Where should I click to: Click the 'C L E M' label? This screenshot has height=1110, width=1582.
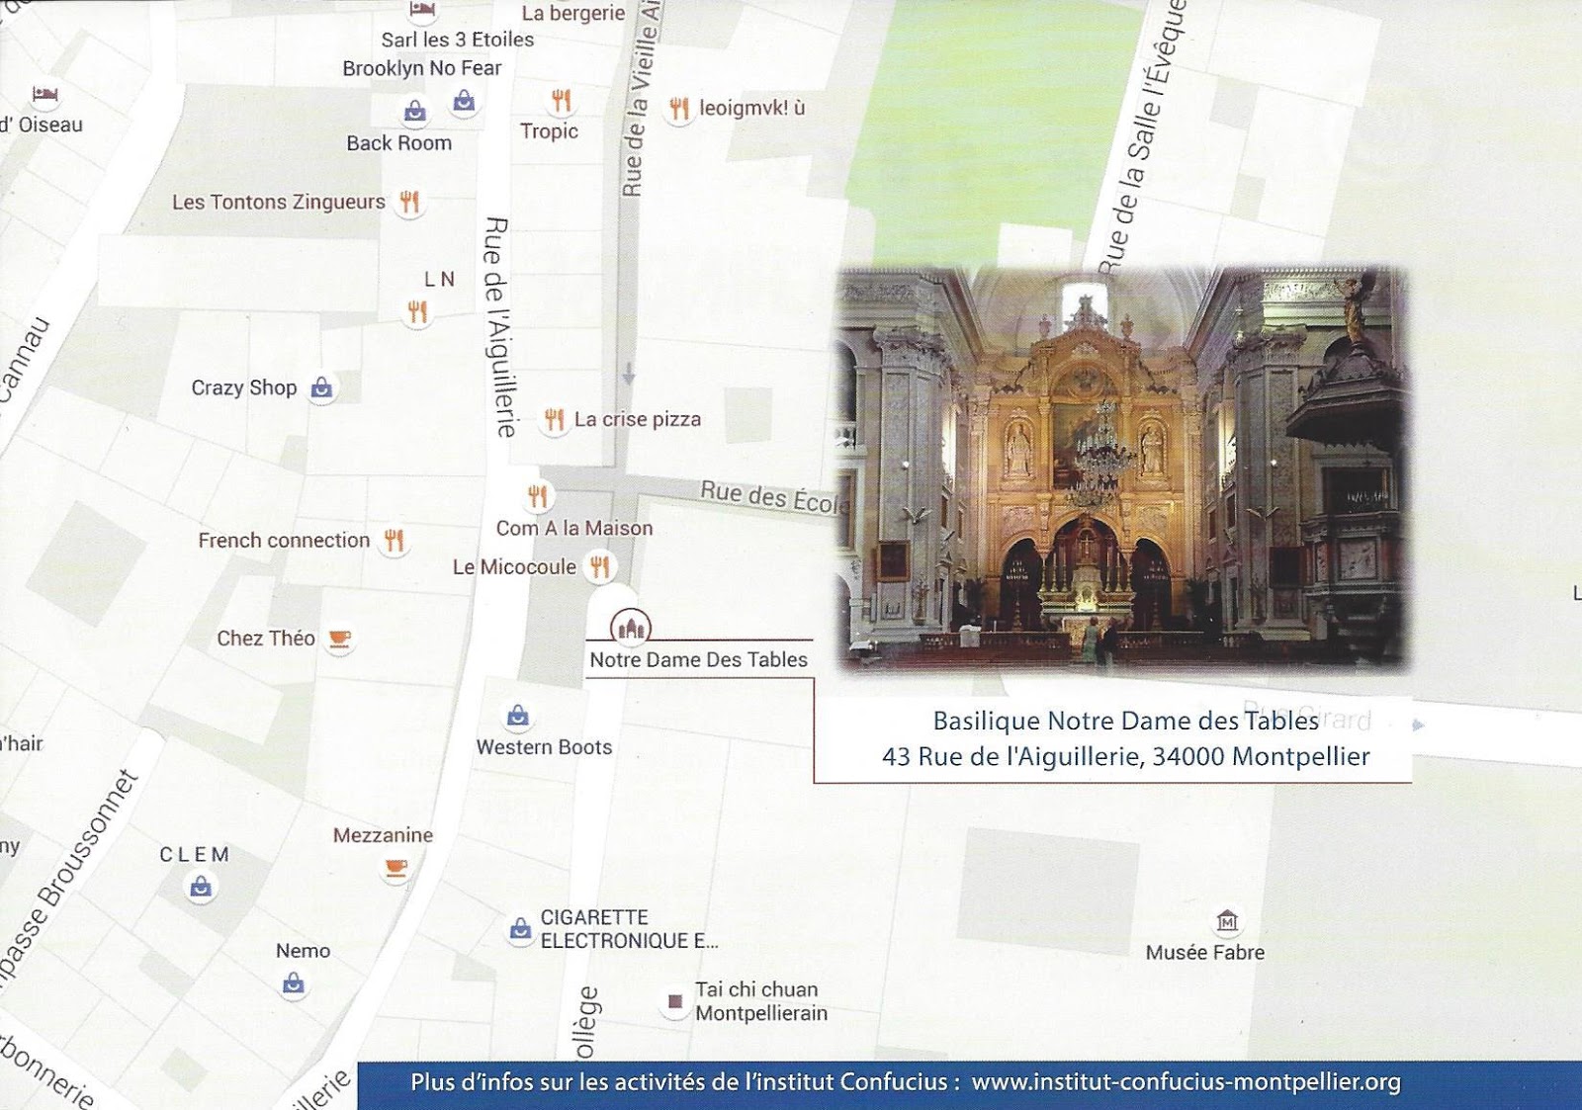tap(195, 855)
